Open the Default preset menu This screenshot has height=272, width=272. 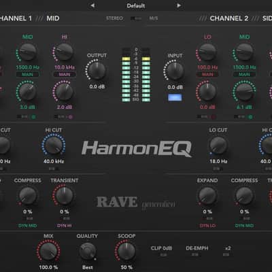(136, 5)
